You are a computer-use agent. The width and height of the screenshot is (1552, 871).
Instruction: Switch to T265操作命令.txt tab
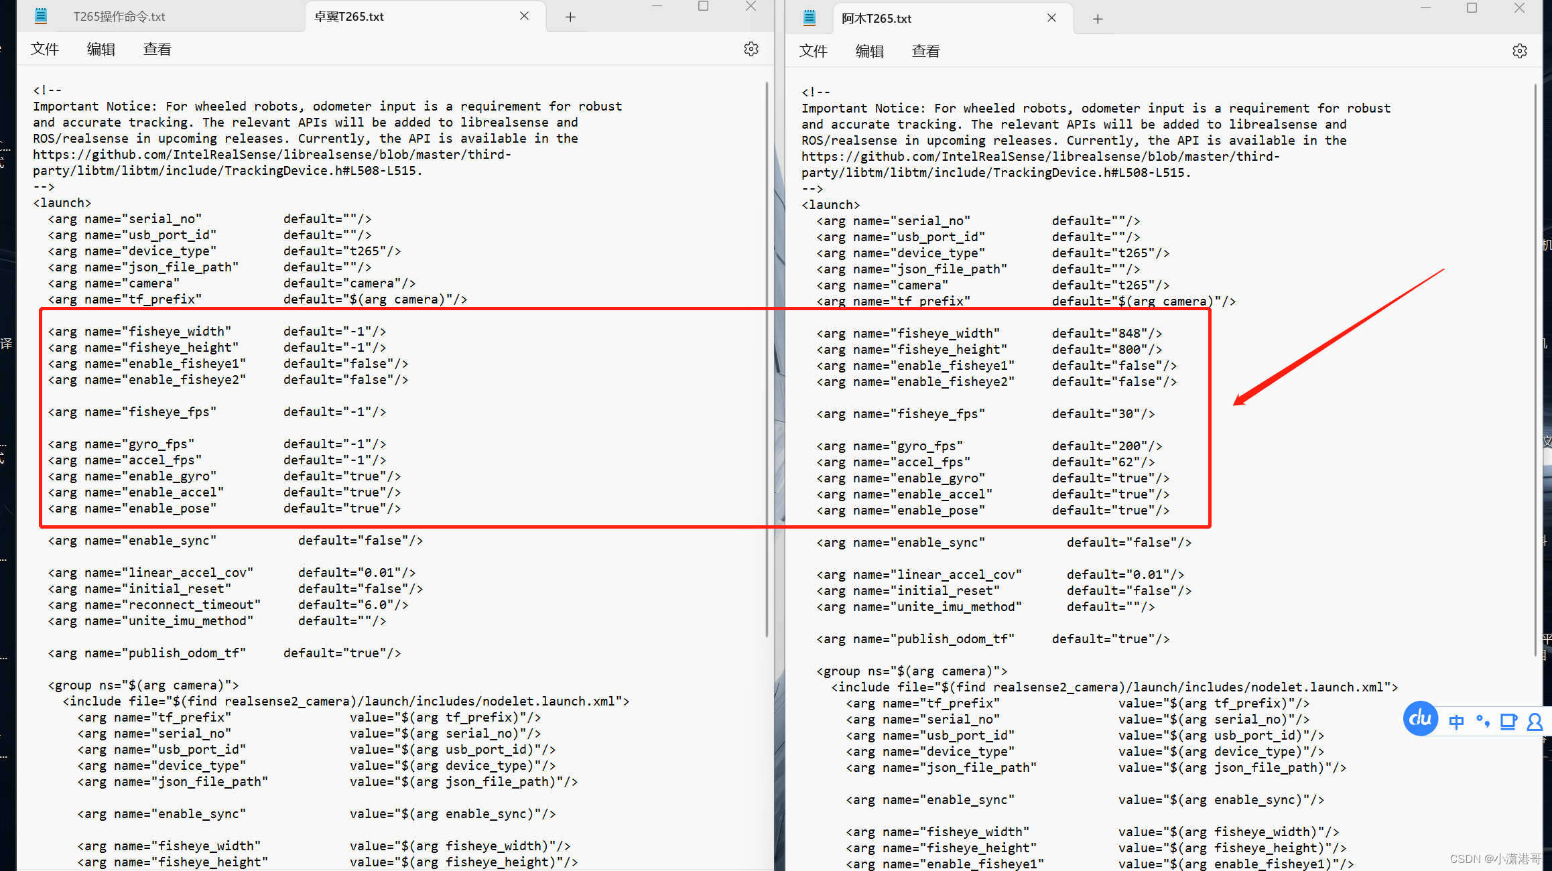click(119, 17)
